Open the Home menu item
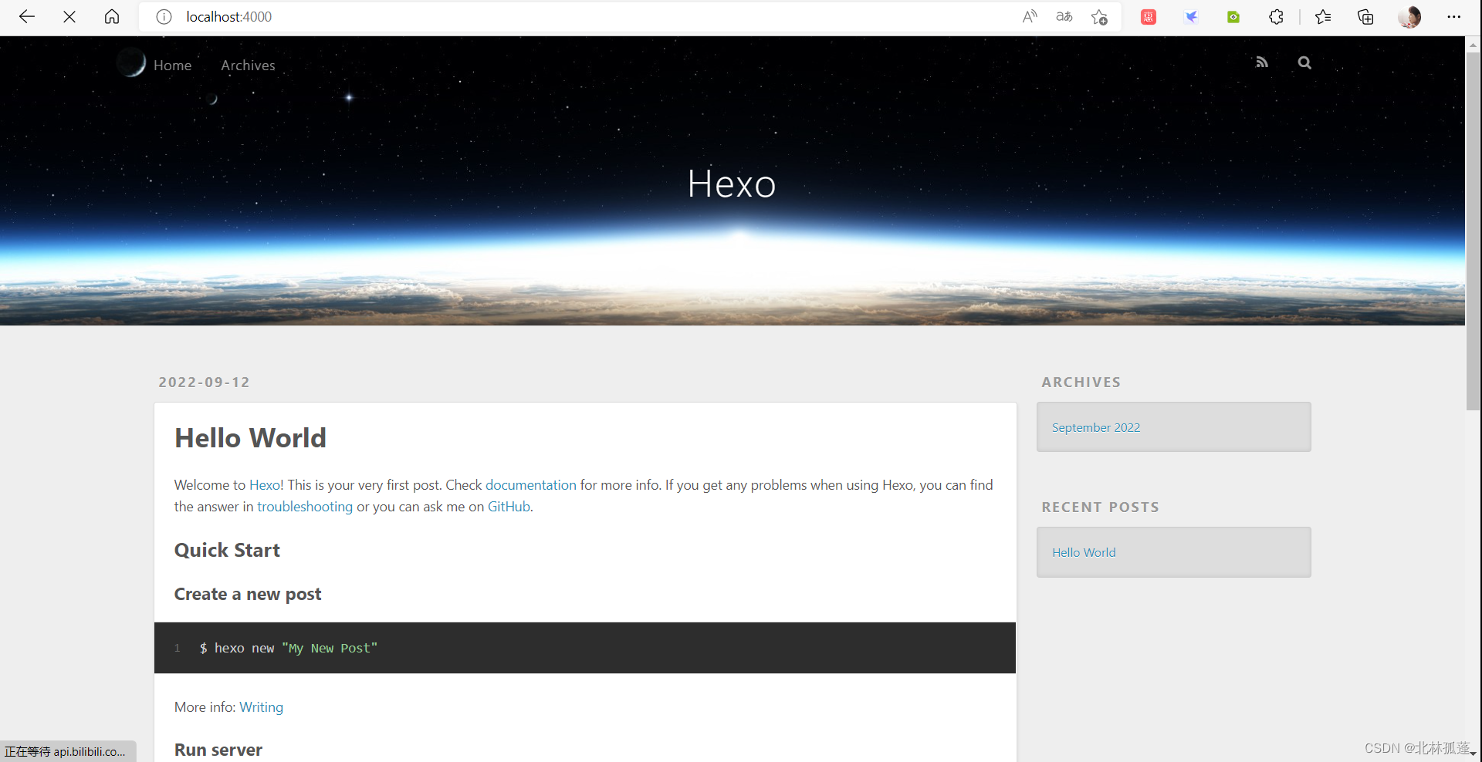 pos(172,66)
